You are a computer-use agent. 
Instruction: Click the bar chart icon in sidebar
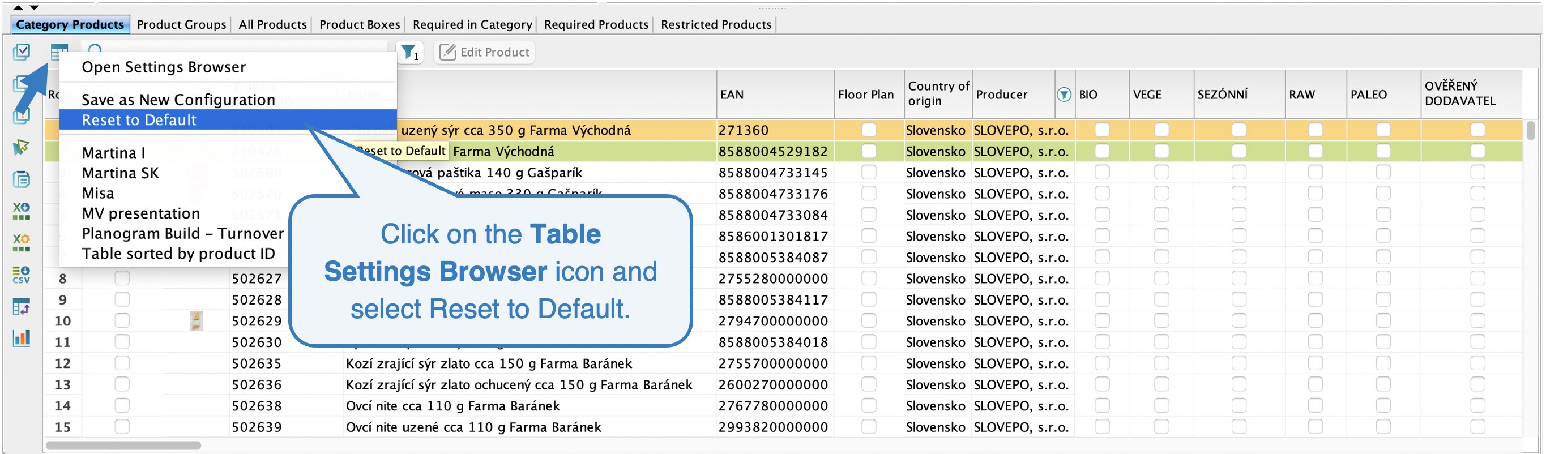pyautogui.click(x=22, y=339)
